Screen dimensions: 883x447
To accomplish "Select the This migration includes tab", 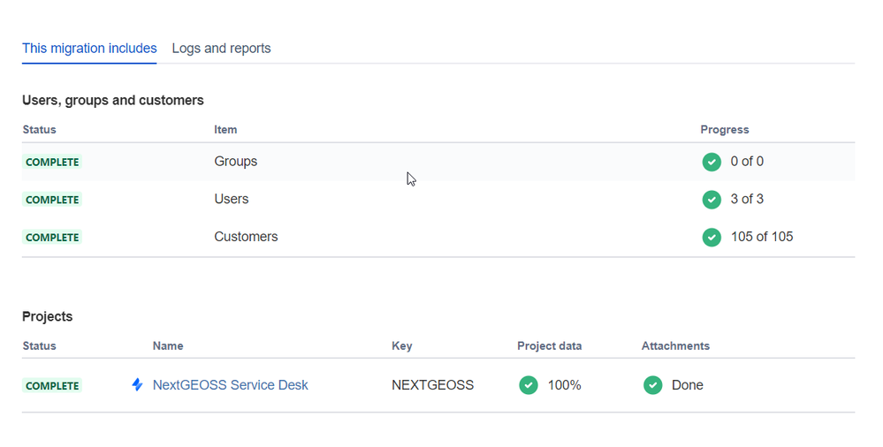I will click(x=89, y=49).
